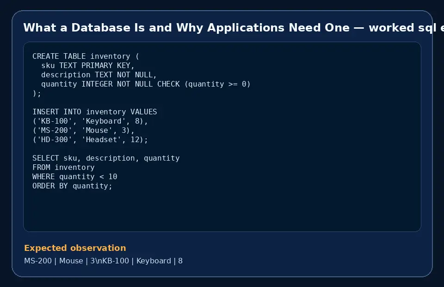Click the 'FROM inventory' line
Viewport: 444px width, 287px height.
pyautogui.click(x=63, y=168)
